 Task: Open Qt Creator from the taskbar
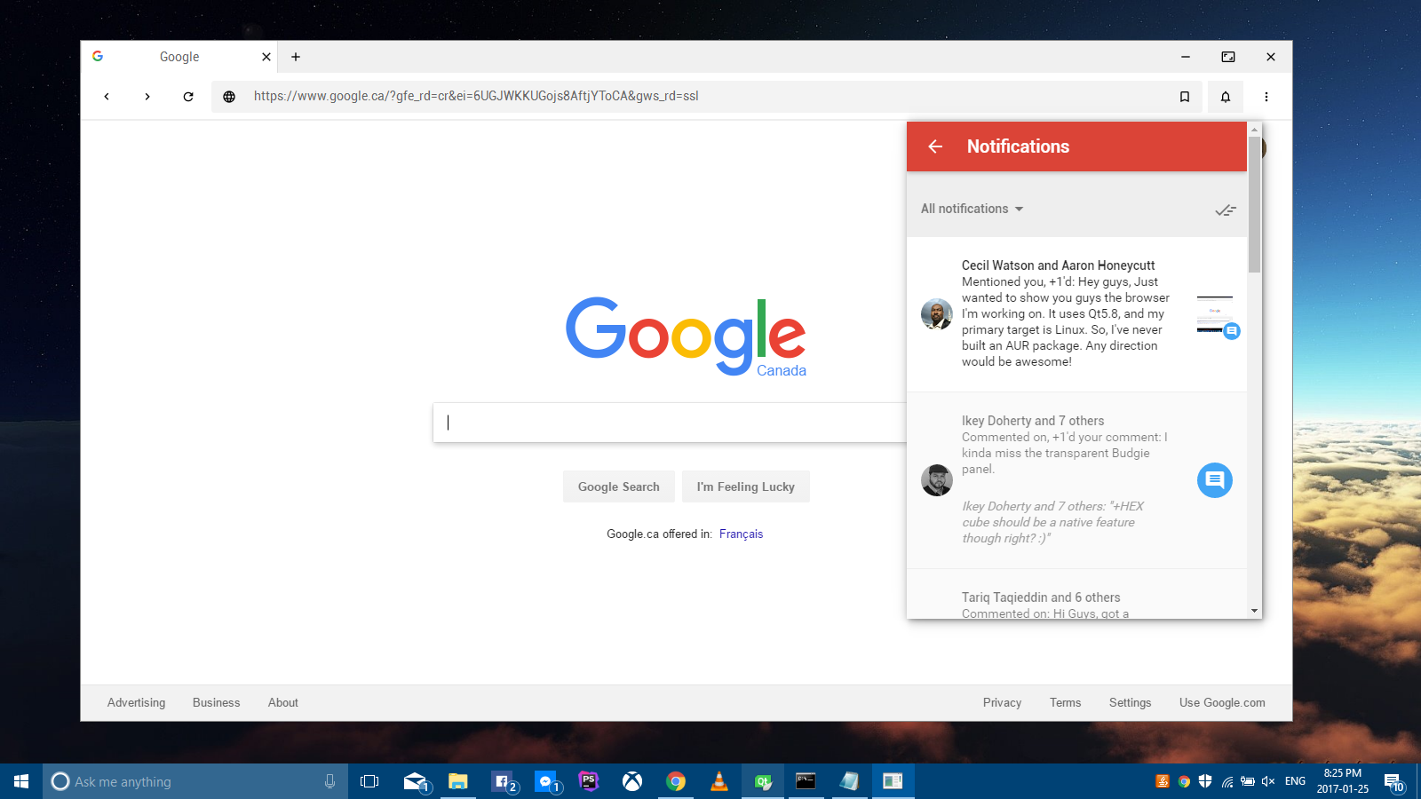pyautogui.click(x=763, y=781)
